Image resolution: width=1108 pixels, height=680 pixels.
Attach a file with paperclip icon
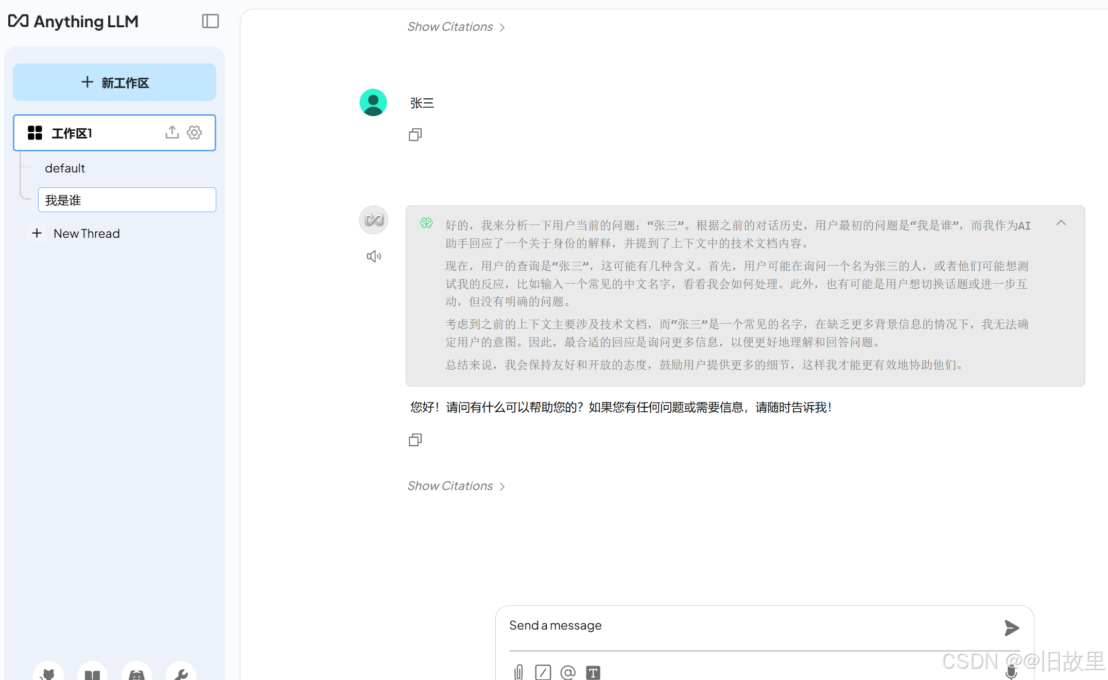click(x=518, y=672)
